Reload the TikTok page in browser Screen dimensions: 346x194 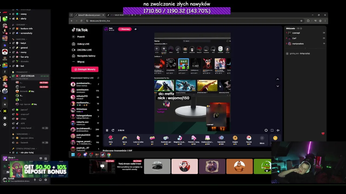click(81, 21)
